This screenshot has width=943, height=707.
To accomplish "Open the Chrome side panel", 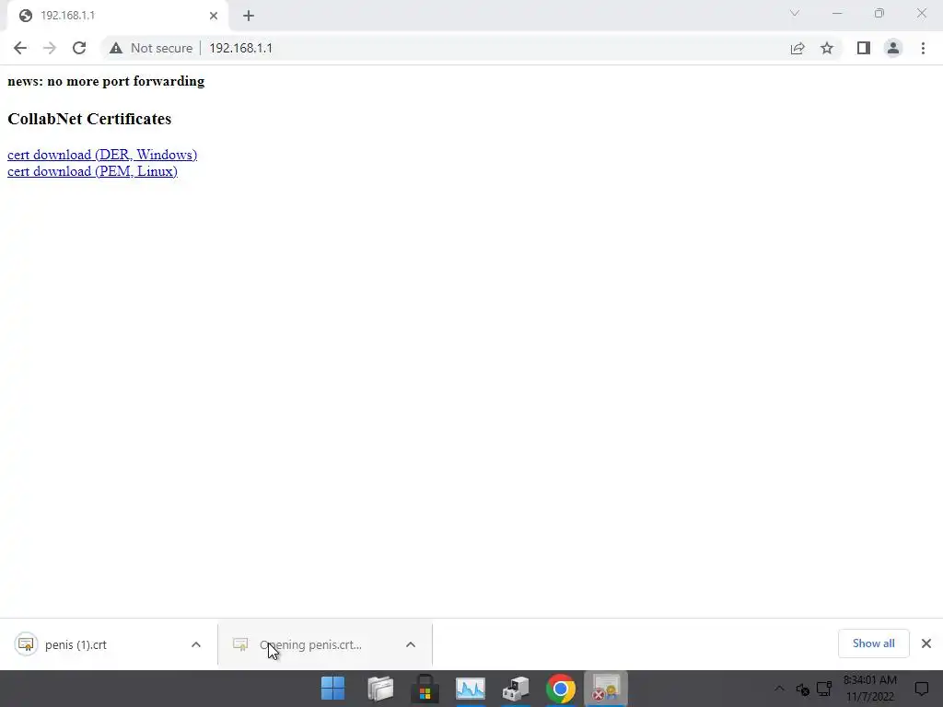I will [x=864, y=48].
